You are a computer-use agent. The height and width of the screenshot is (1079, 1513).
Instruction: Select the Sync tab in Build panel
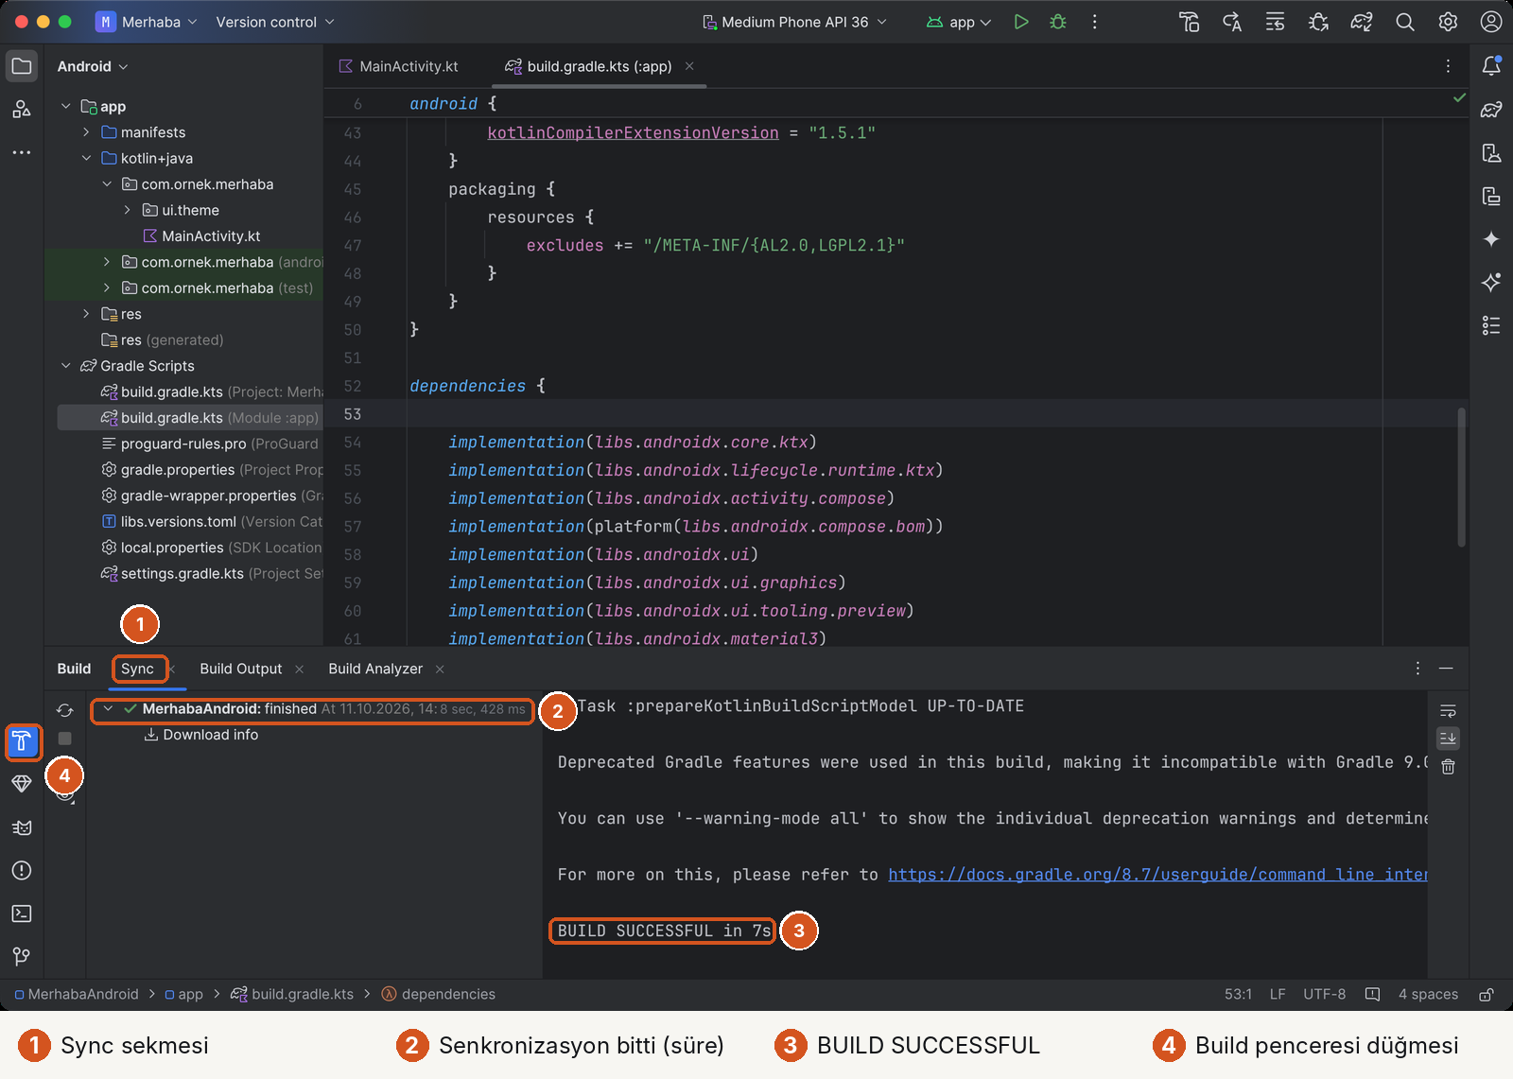tap(137, 669)
